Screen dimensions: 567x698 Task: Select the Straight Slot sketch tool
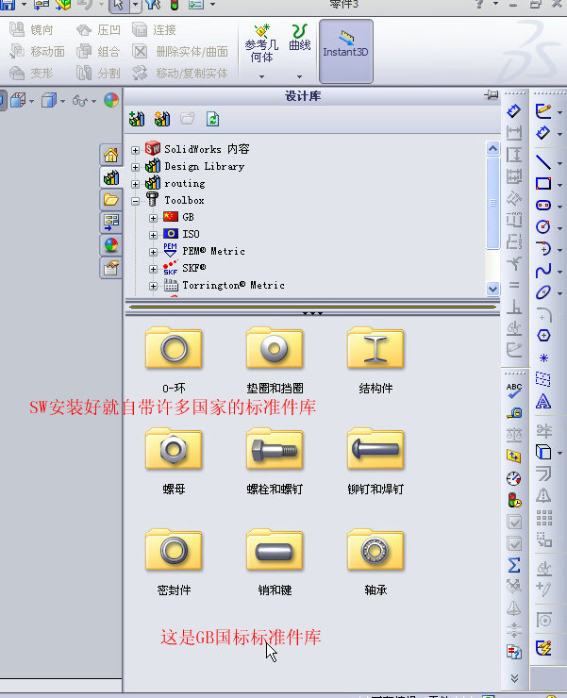click(x=543, y=206)
